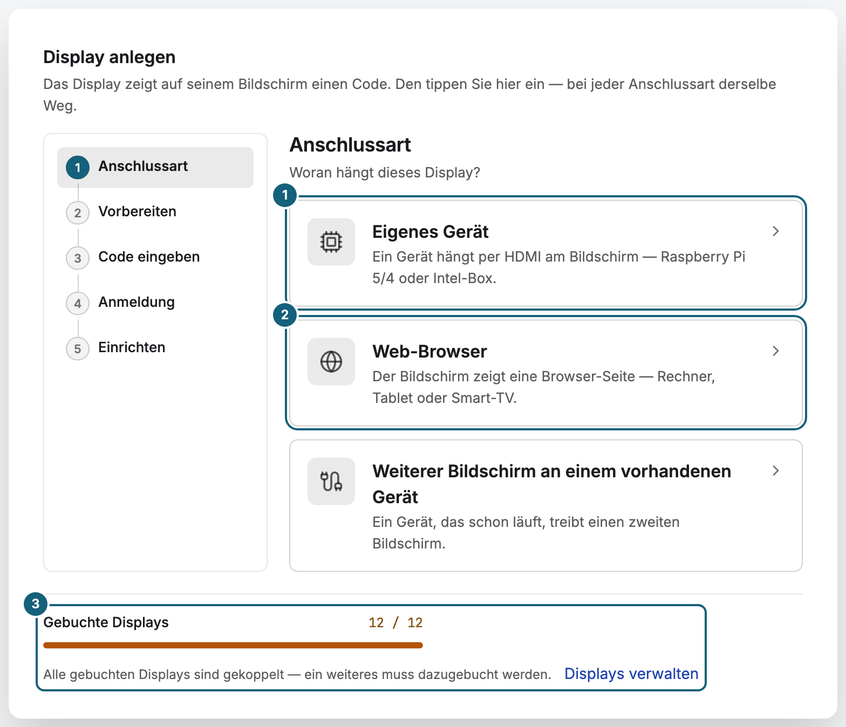Click the 'Tablet oder Smart-TV' description text
Viewport: 846px width, 727px height.
(544, 387)
